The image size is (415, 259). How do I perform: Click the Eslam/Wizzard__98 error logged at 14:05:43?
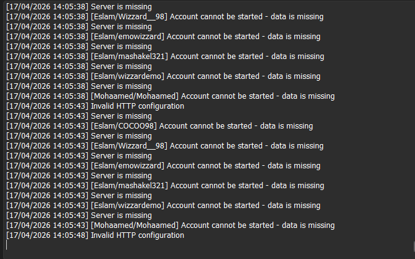click(165, 146)
